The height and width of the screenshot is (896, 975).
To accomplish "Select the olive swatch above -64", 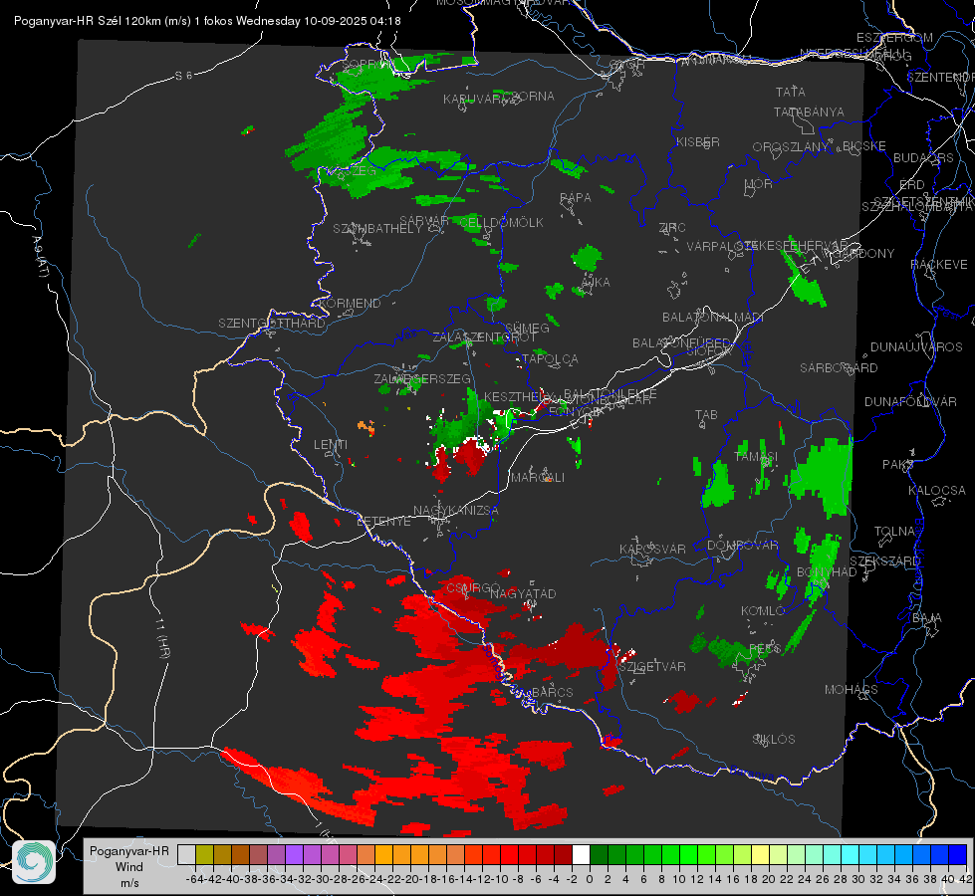I will (204, 854).
